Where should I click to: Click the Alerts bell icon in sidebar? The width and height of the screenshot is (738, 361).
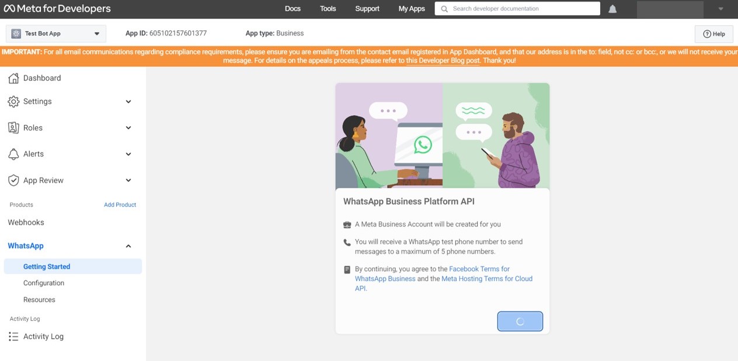[13, 154]
